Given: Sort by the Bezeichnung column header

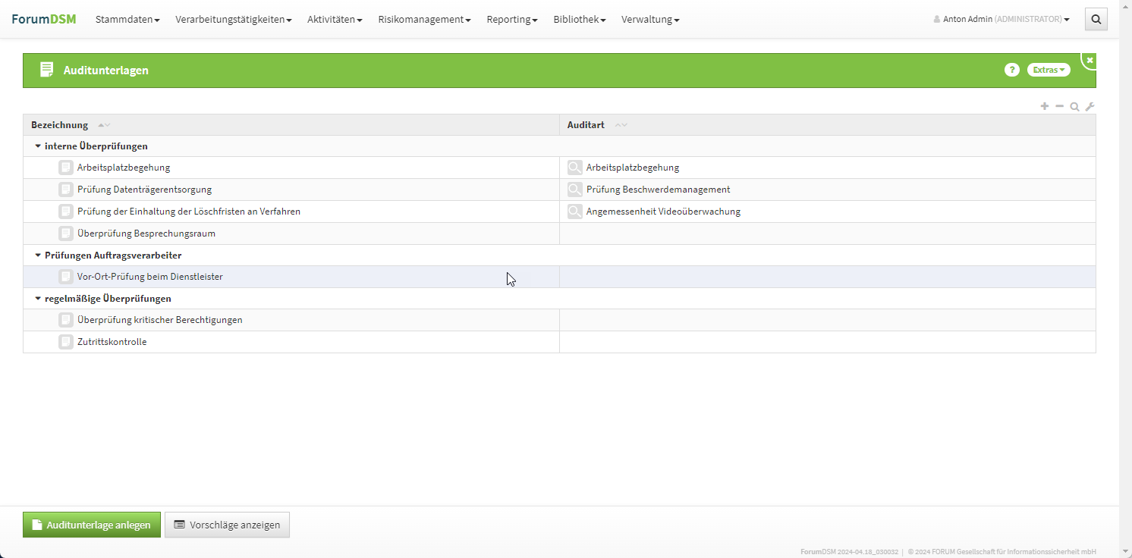Looking at the screenshot, I should point(60,125).
